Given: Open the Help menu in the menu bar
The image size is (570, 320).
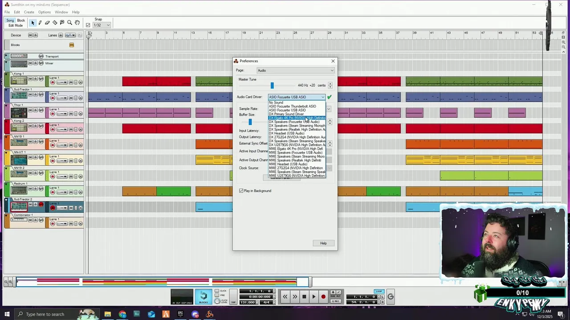Looking at the screenshot, I should (76, 12).
